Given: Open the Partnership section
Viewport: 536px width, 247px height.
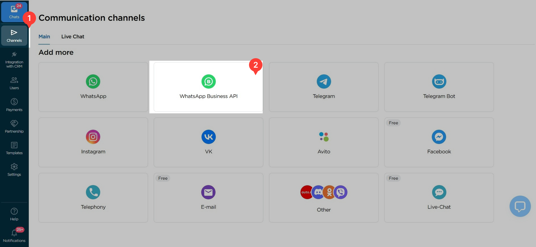Looking at the screenshot, I should pyautogui.click(x=14, y=126).
